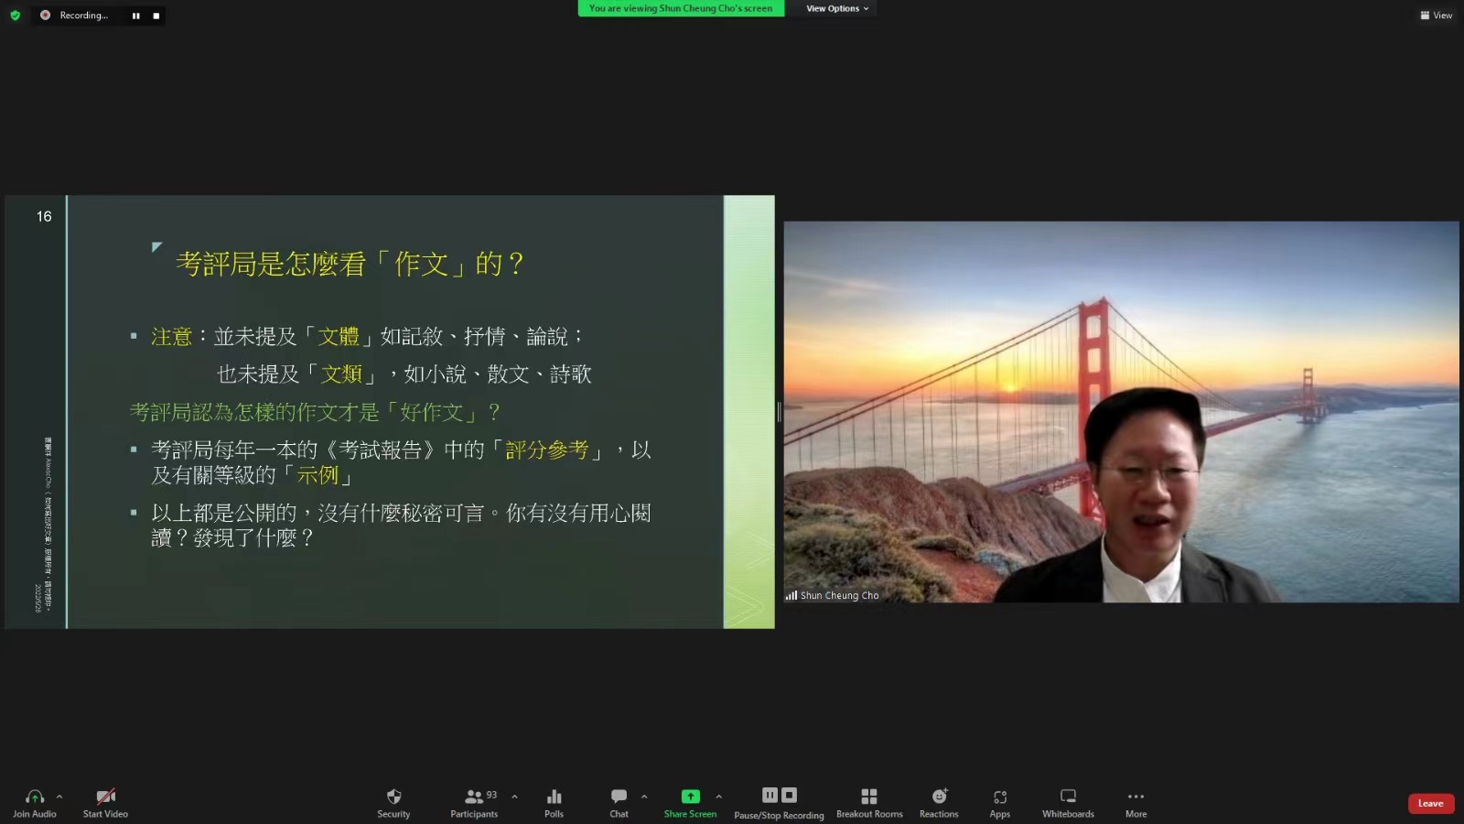Click the red Leave button
This screenshot has height=824, width=1464.
pyautogui.click(x=1430, y=804)
